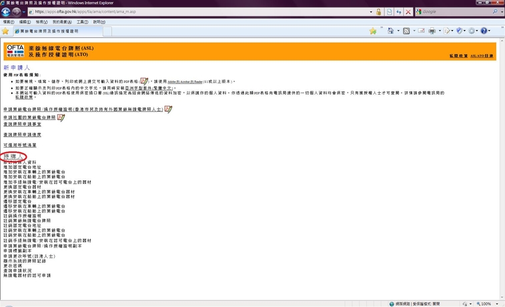The image size is (505, 307).
Task: Click the OFTA logo in the banner
Action: click(15, 51)
